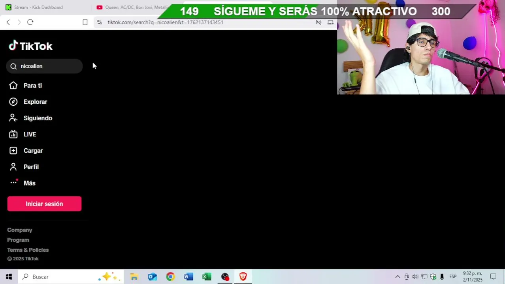Click the Windows Security shield tray icon
The height and width of the screenshot is (284, 505).
(433, 277)
